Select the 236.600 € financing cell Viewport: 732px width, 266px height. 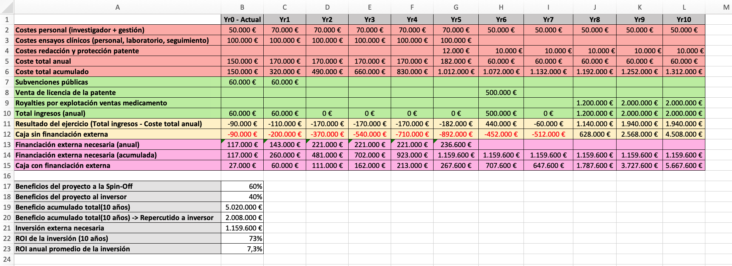click(x=456, y=145)
